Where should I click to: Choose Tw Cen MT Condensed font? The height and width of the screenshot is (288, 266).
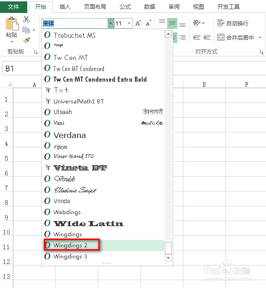(x=104, y=68)
